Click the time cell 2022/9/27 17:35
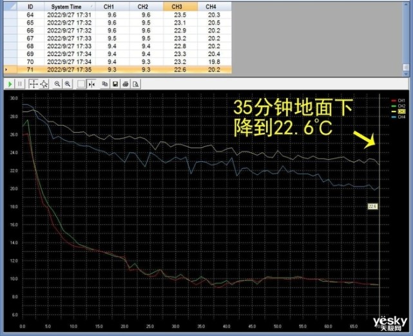Screen dimensions: 413x336 click(70, 70)
